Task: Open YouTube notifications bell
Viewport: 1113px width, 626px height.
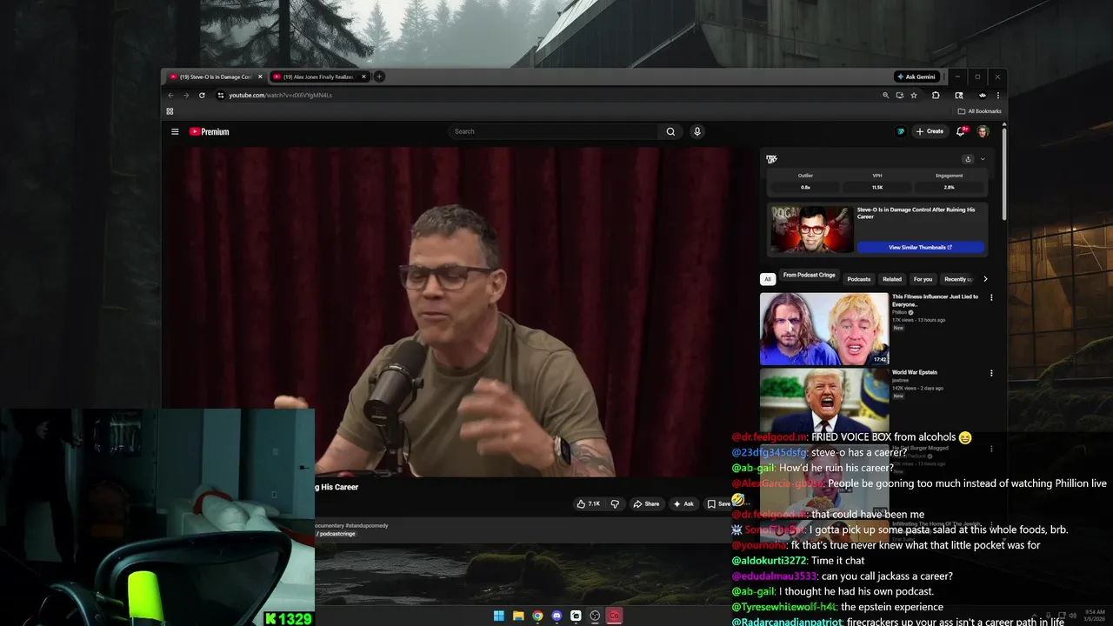Action: pos(961,131)
